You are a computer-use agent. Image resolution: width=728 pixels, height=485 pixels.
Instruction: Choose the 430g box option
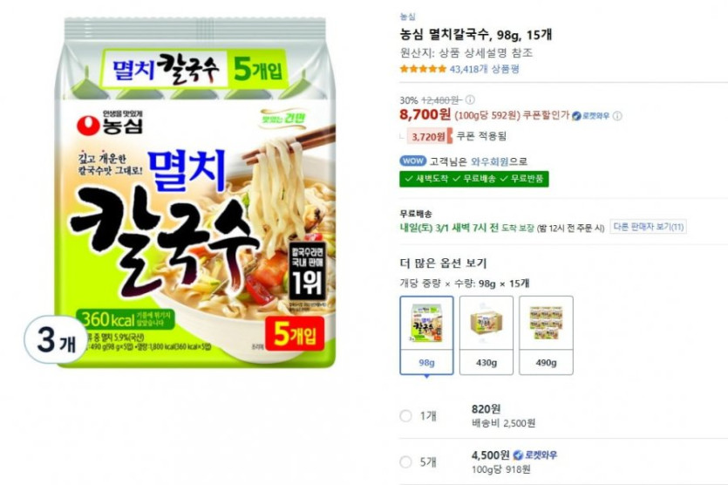[x=486, y=335]
